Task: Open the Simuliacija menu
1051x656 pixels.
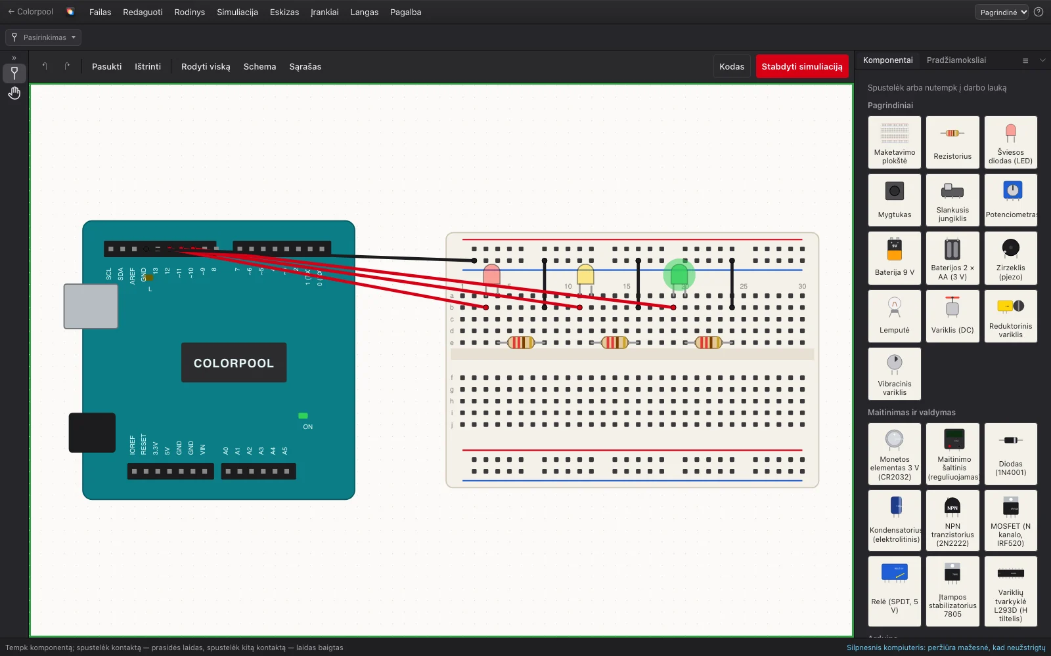Action: (237, 12)
